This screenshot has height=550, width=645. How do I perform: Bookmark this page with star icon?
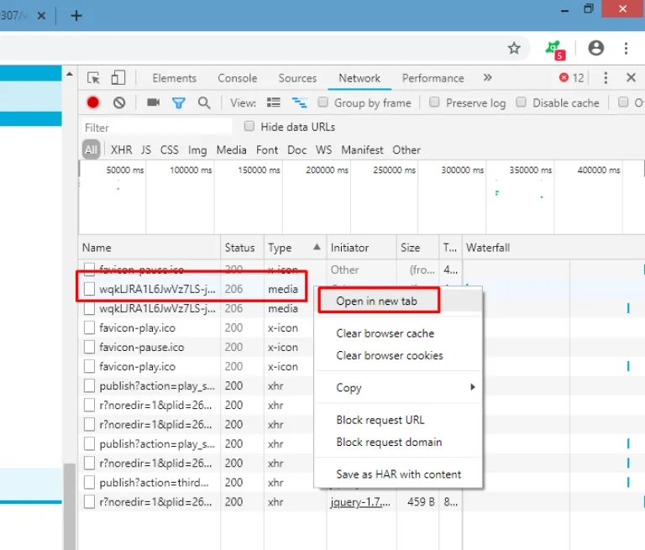click(x=514, y=48)
